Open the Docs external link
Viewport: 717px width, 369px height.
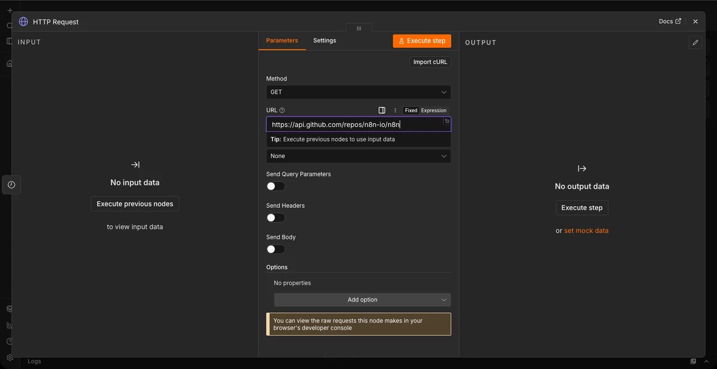[670, 21]
